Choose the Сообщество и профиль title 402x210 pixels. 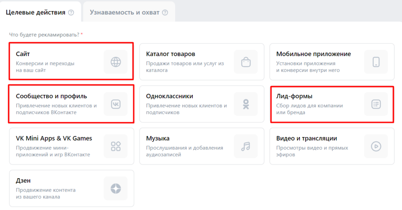[51, 96]
